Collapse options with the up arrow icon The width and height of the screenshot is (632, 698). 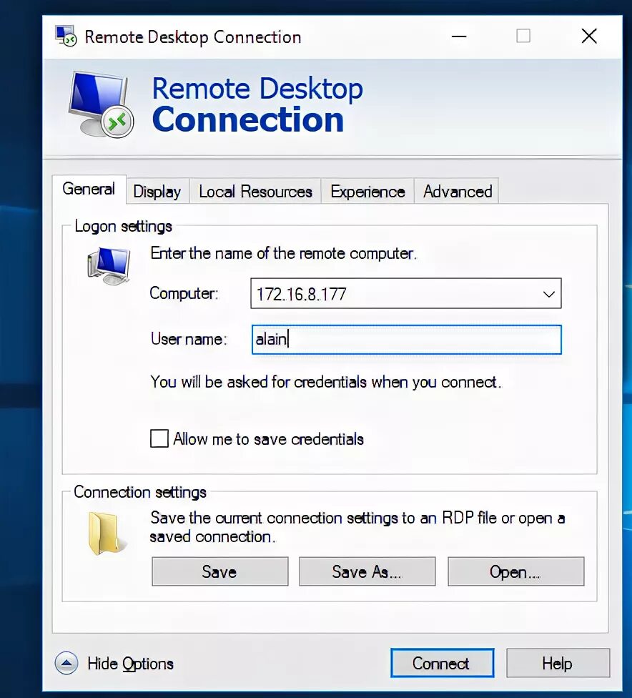[x=66, y=663]
